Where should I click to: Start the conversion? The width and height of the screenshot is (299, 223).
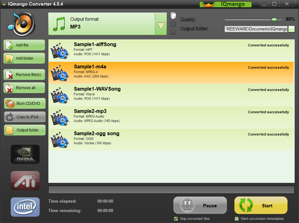[x=261, y=205]
